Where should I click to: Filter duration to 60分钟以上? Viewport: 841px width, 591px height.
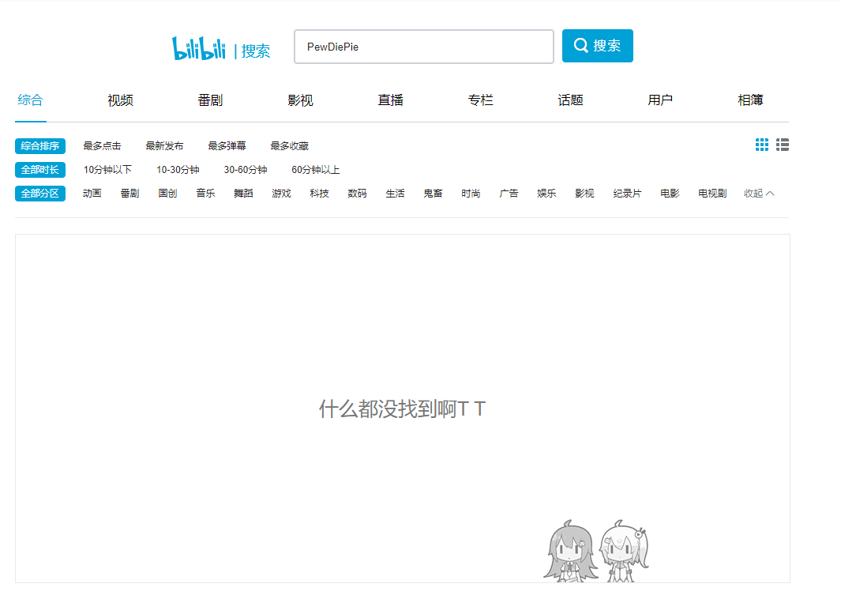click(315, 170)
